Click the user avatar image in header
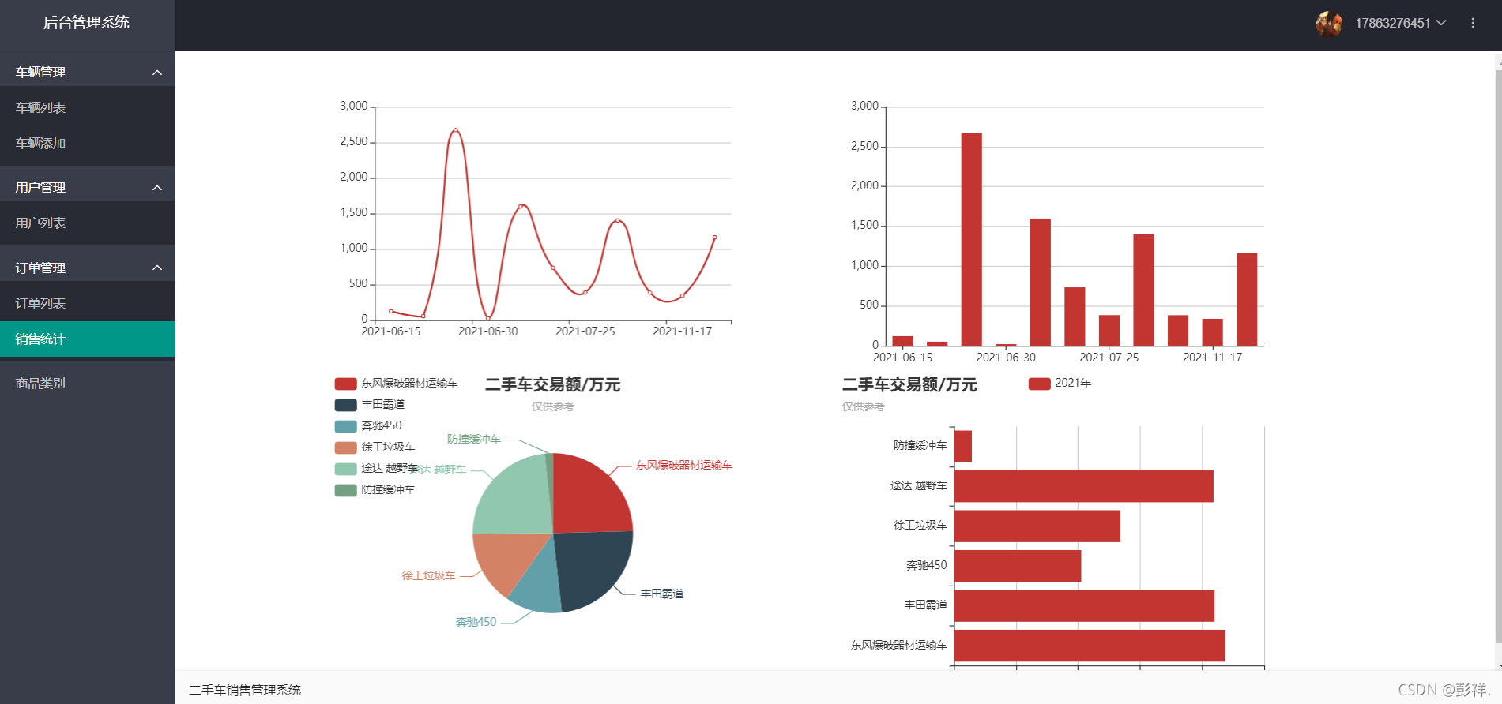 click(x=1329, y=24)
